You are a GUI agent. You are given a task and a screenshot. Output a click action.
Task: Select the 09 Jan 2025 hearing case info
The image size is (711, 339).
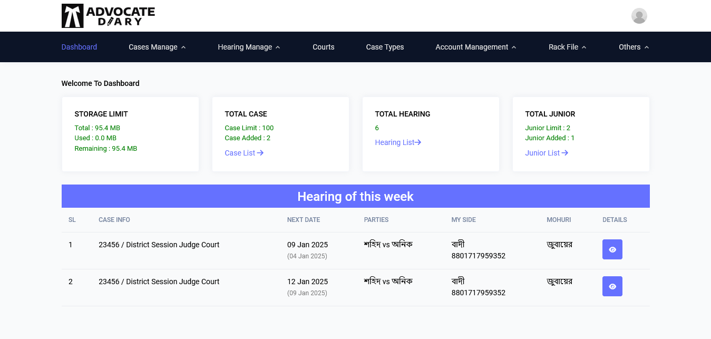[x=159, y=245]
